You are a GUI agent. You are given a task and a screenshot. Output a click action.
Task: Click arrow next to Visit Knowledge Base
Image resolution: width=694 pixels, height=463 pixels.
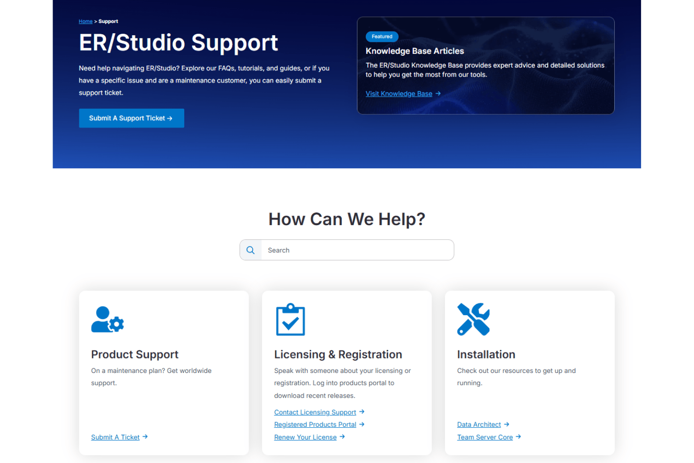pos(438,93)
